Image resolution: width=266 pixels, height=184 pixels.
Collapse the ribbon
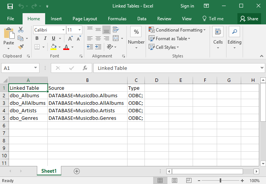tap(261, 56)
